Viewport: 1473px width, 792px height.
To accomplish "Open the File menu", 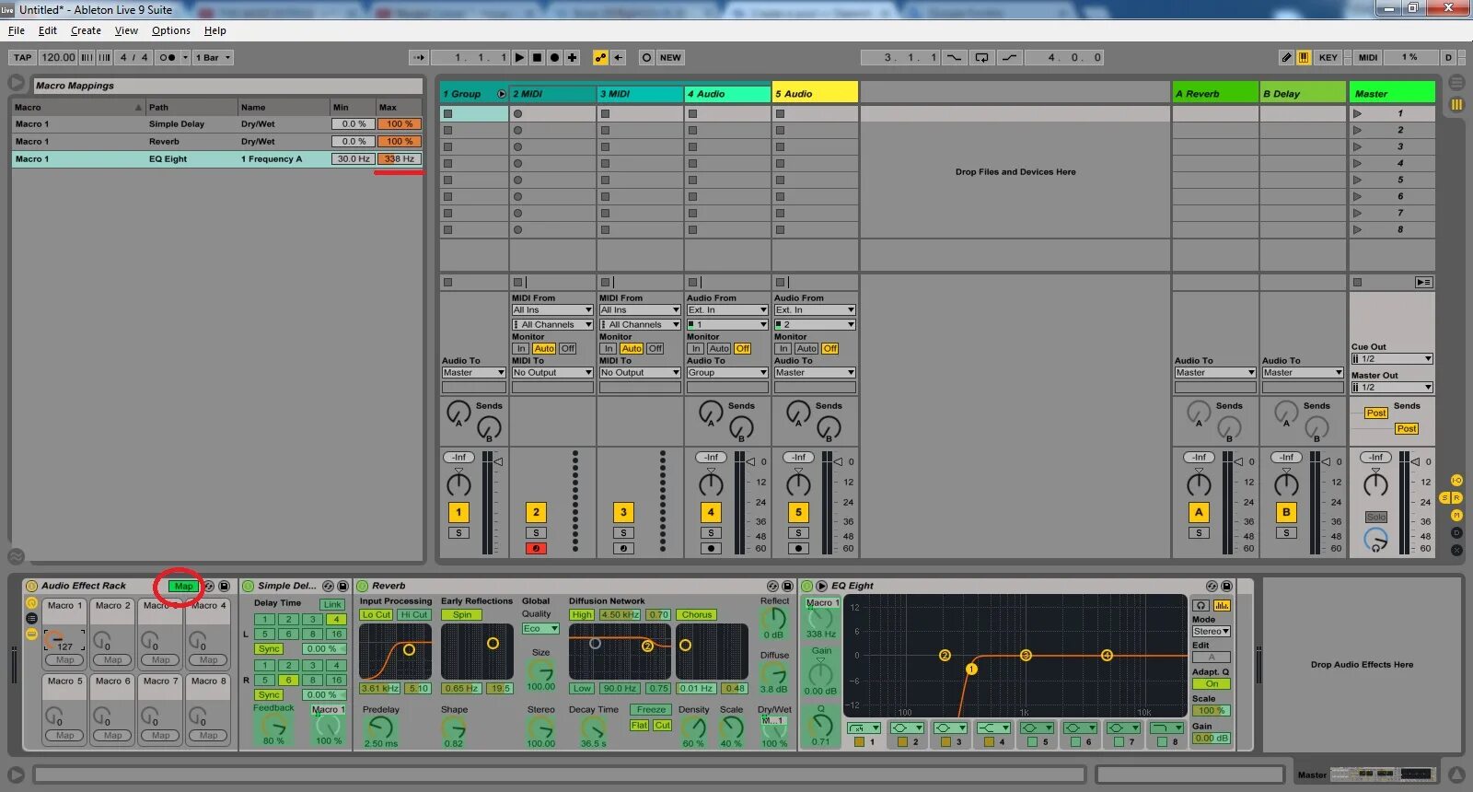I will pyautogui.click(x=17, y=30).
